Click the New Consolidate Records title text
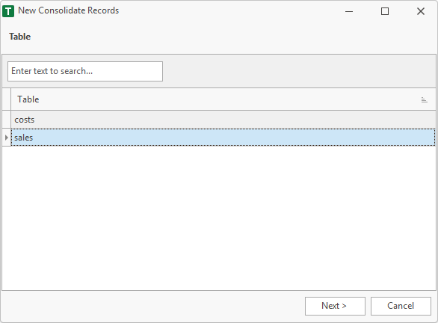 tap(69, 10)
